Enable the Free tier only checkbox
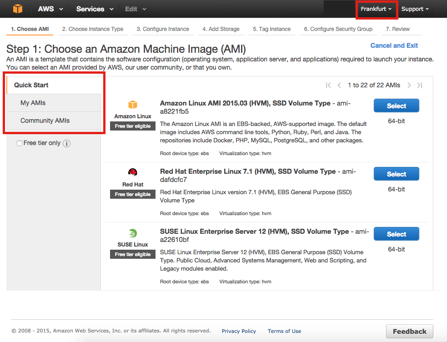The width and height of the screenshot is (447, 342). [20, 143]
